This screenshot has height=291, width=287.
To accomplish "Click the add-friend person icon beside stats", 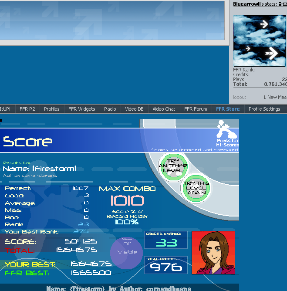I will pyautogui.click(x=280, y=4).
